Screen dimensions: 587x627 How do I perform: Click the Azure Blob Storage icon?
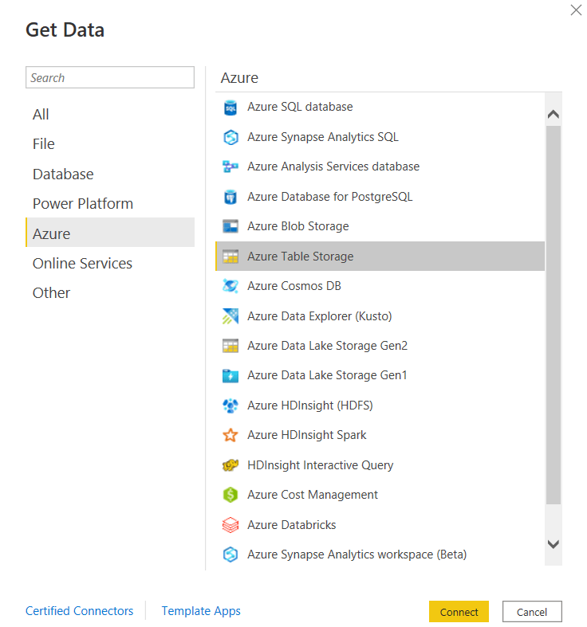click(x=230, y=226)
